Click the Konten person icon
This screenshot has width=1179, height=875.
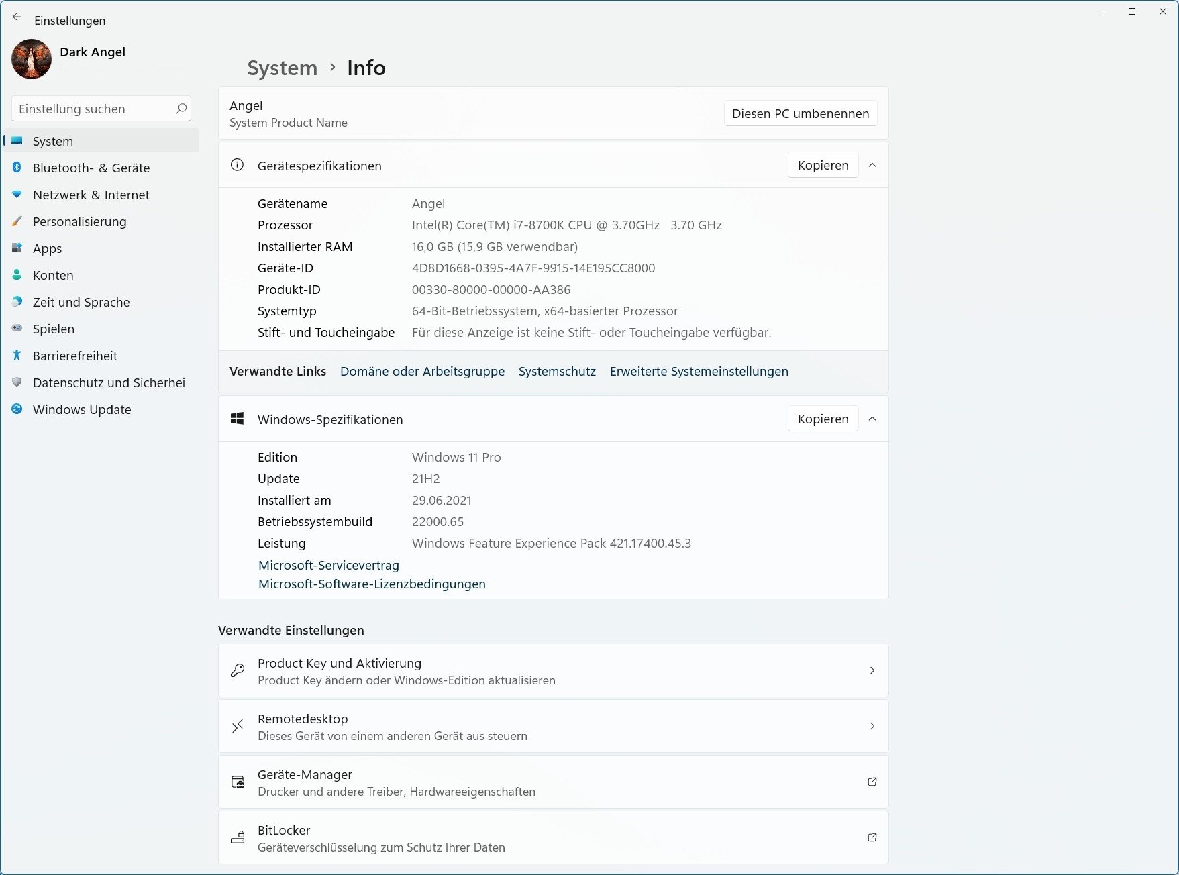[x=17, y=275]
